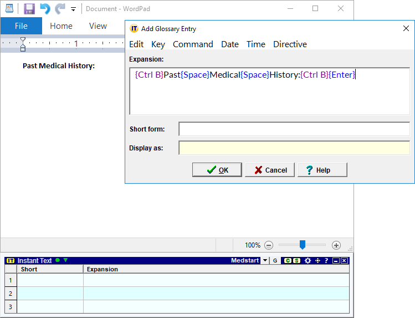Screen dimensions: 415x318
Task: Click the green triangle marker in Instant Text
Action: pos(65,260)
